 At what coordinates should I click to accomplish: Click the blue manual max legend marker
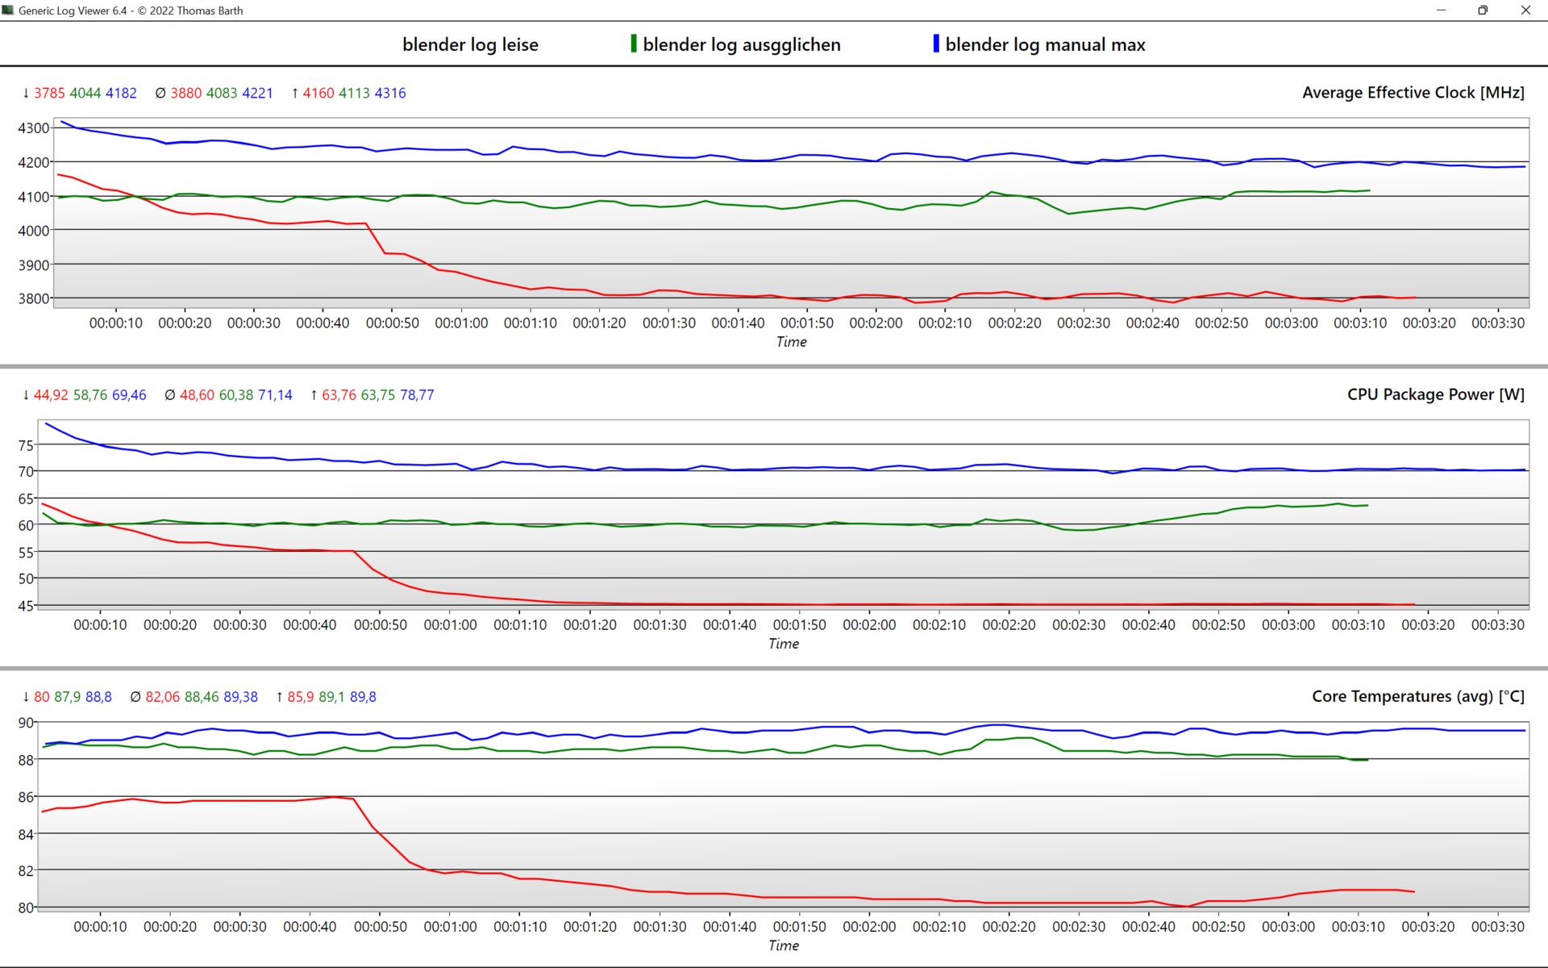pyautogui.click(x=936, y=44)
